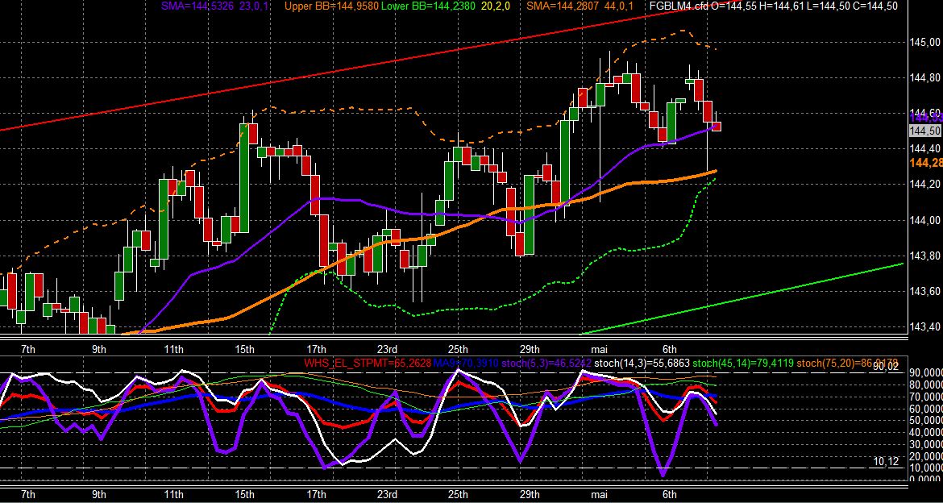The width and height of the screenshot is (943, 503).
Task: Click the 15th date on price chart axis
Action: [x=245, y=349]
